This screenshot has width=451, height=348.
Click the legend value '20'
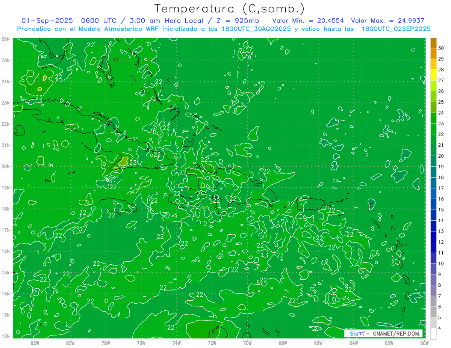click(441, 156)
